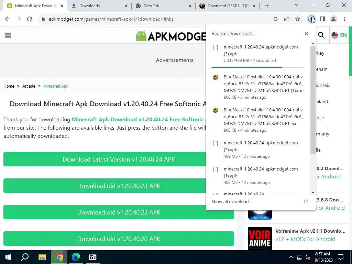Open Google icon in the address bar

[276, 19]
